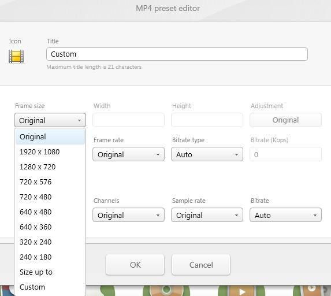Open the audio Bitrate dropdown
This screenshot has width=331, height=296.
pyautogui.click(x=285, y=215)
